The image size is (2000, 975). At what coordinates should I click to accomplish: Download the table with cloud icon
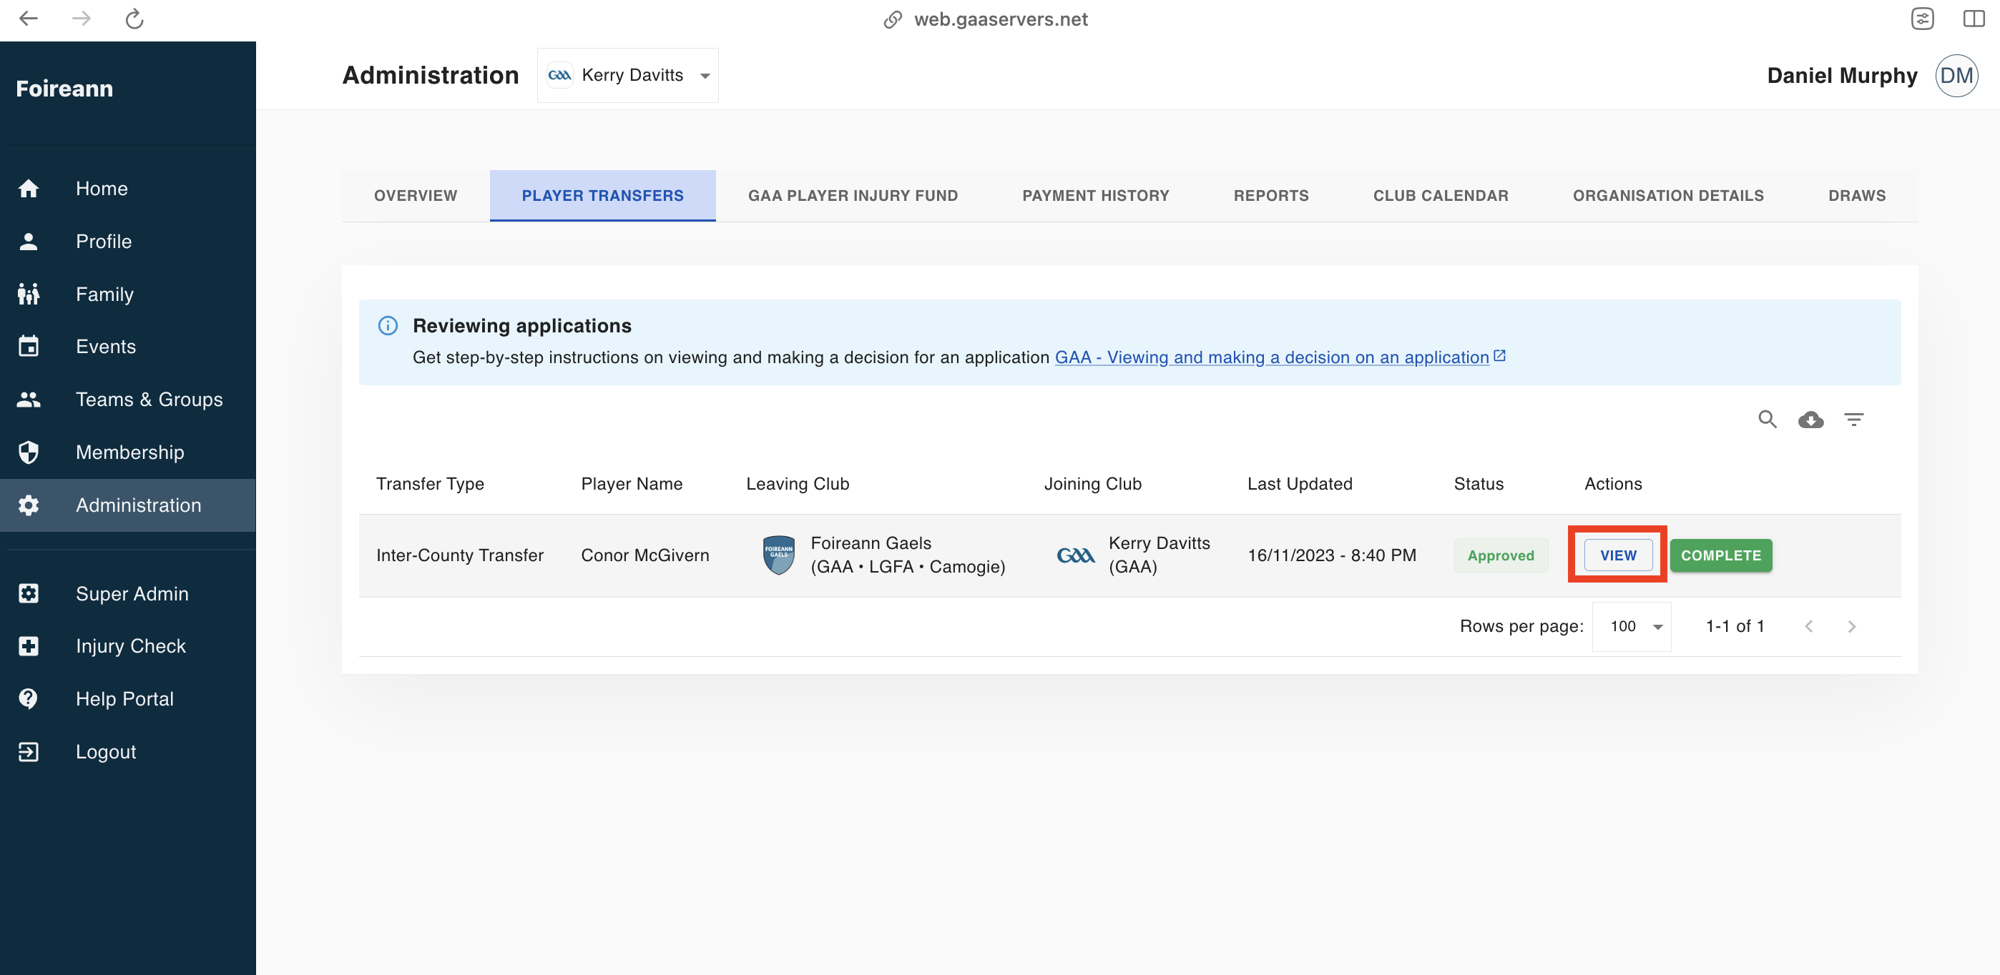coord(1811,420)
